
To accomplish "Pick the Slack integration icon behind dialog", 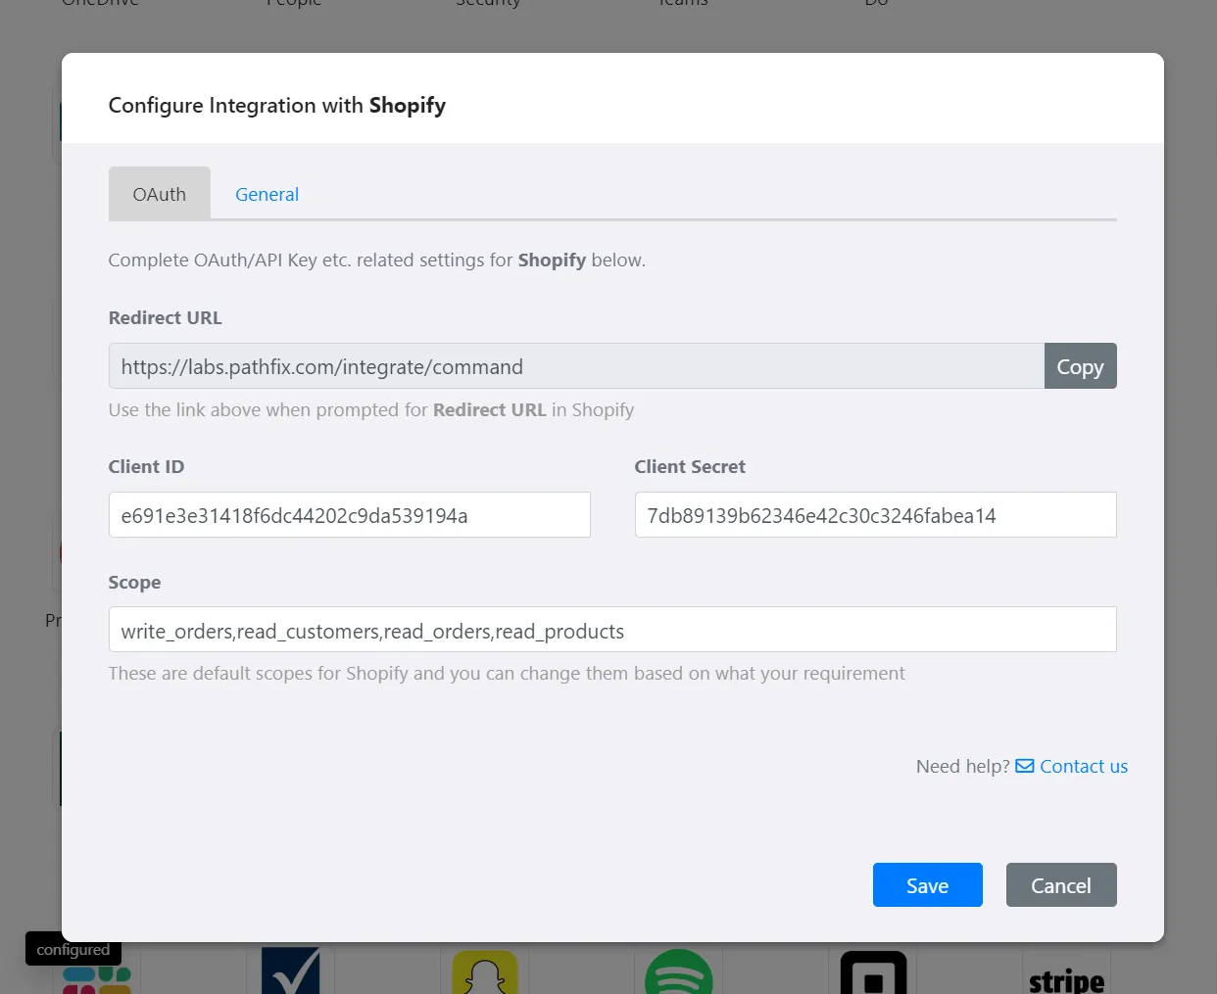I will 96,979.
